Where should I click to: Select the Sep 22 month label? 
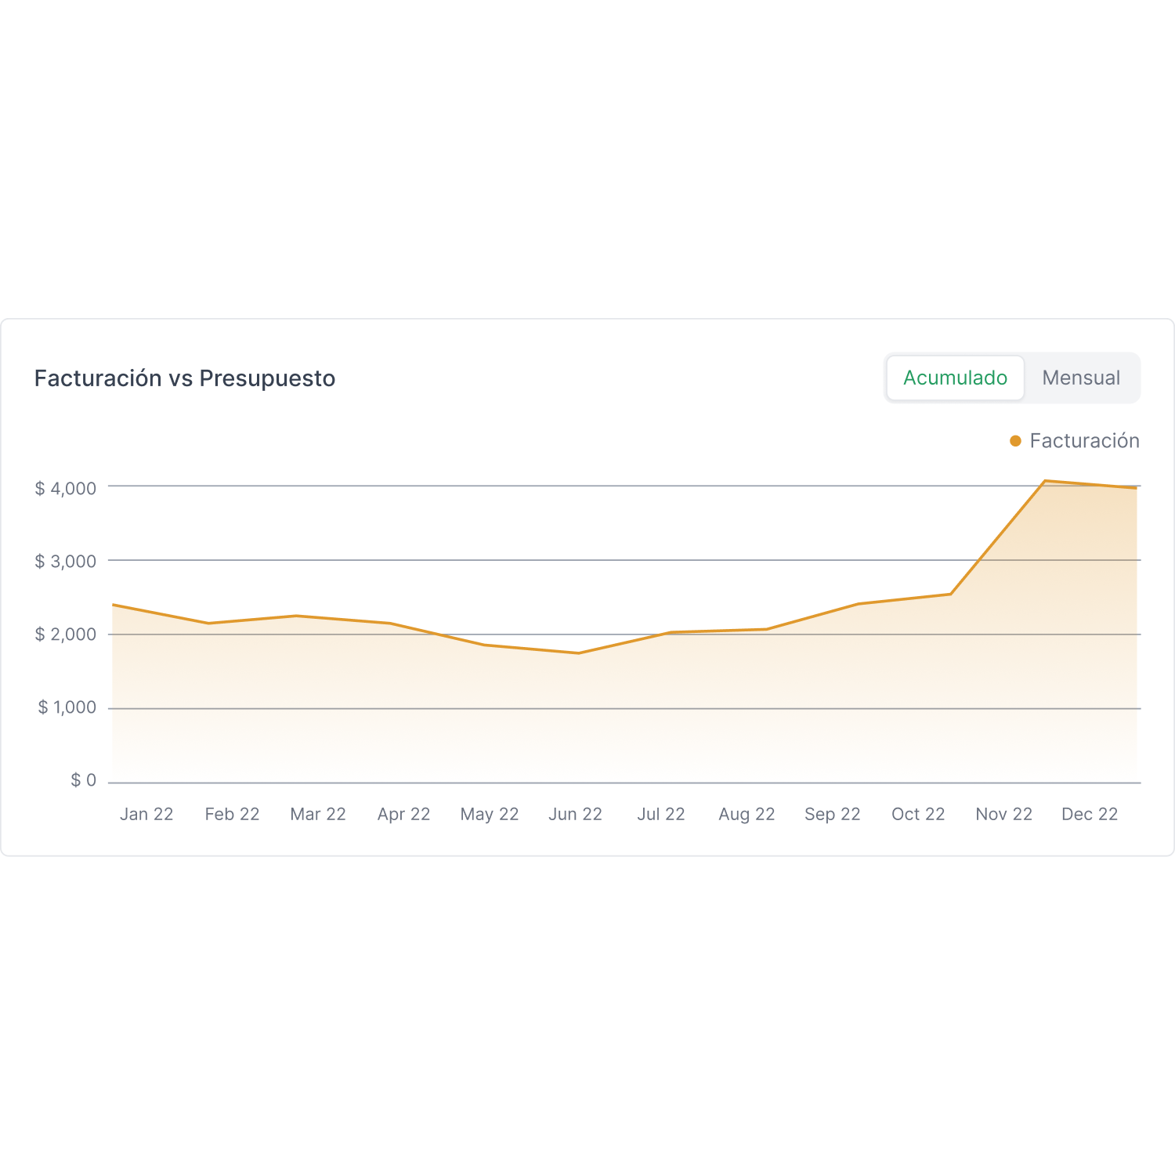833,814
